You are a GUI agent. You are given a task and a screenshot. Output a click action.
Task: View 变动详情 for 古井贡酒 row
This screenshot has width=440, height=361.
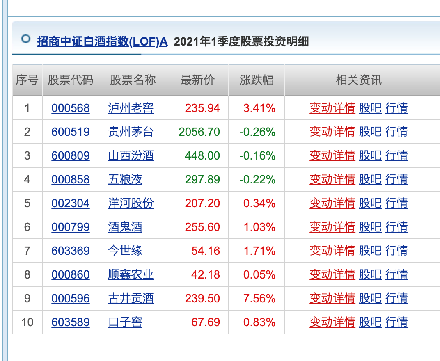pos(332,299)
